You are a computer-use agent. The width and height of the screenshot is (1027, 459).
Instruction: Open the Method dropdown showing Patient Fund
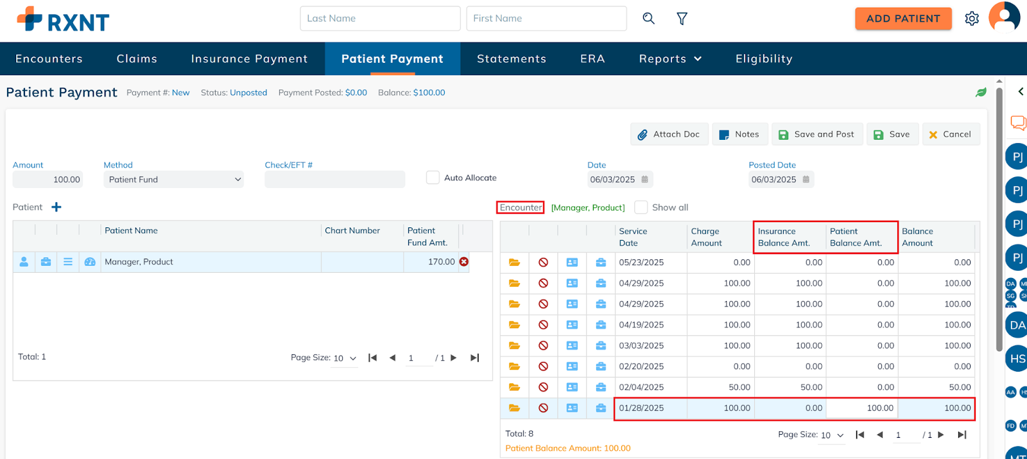click(173, 180)
